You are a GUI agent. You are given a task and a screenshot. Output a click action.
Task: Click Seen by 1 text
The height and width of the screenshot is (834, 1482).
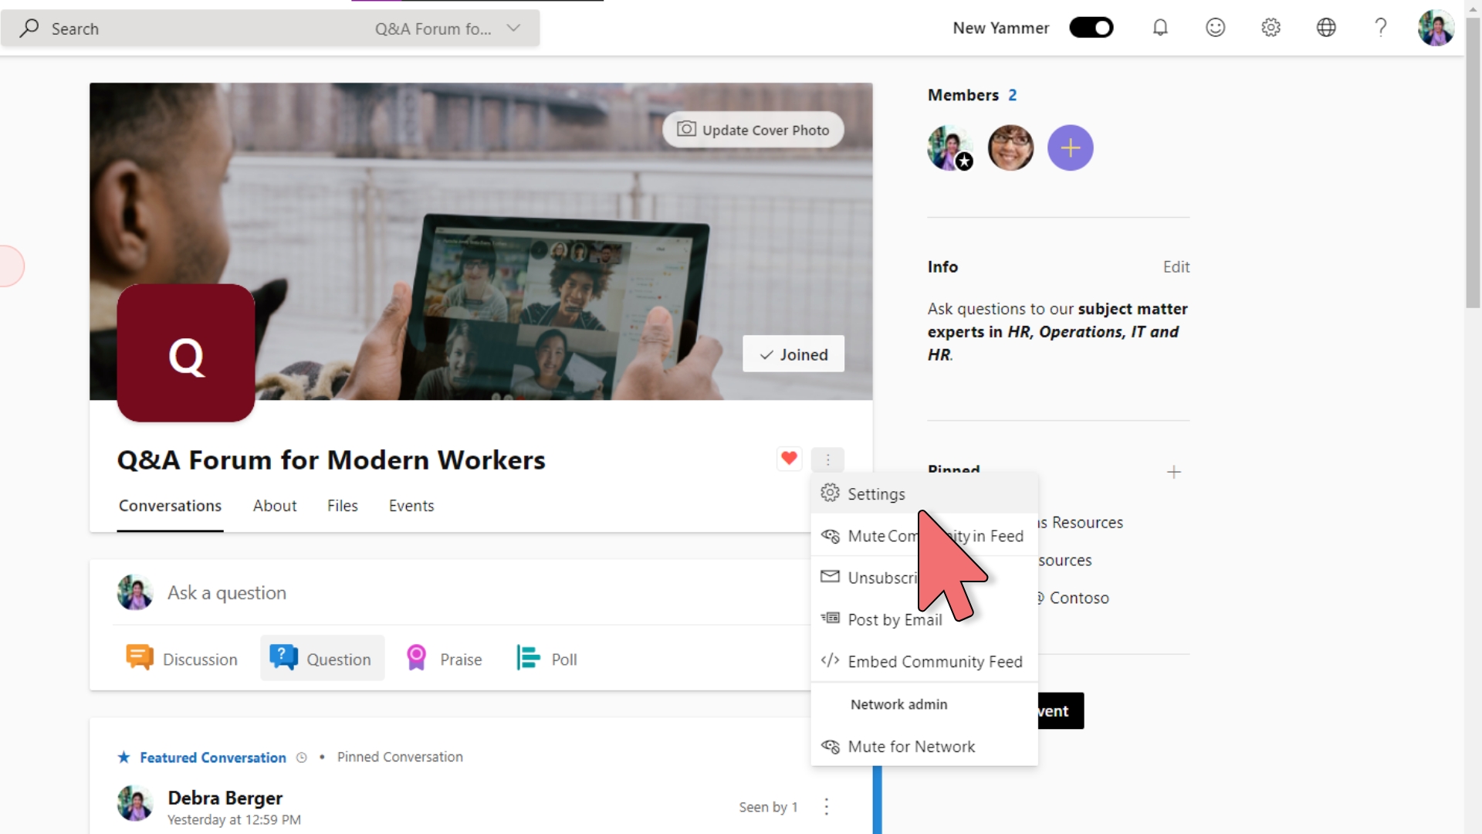(768, 807)
